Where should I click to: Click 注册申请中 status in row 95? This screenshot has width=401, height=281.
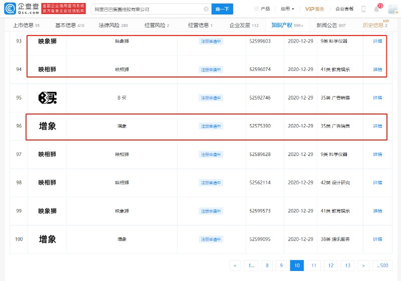pyautogui.click(x=211, y=98)
